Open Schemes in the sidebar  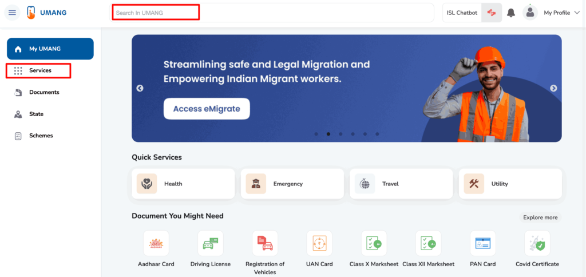41,136
